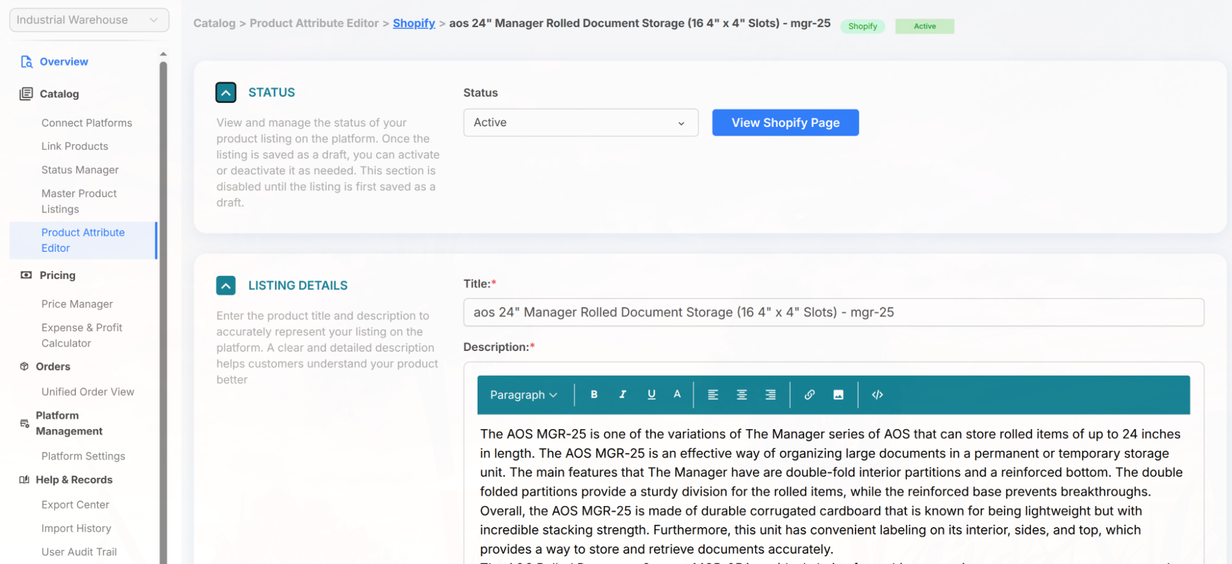Click the Active status badge
Viewport: 1232px width, 564px height.
click(924, 26)
